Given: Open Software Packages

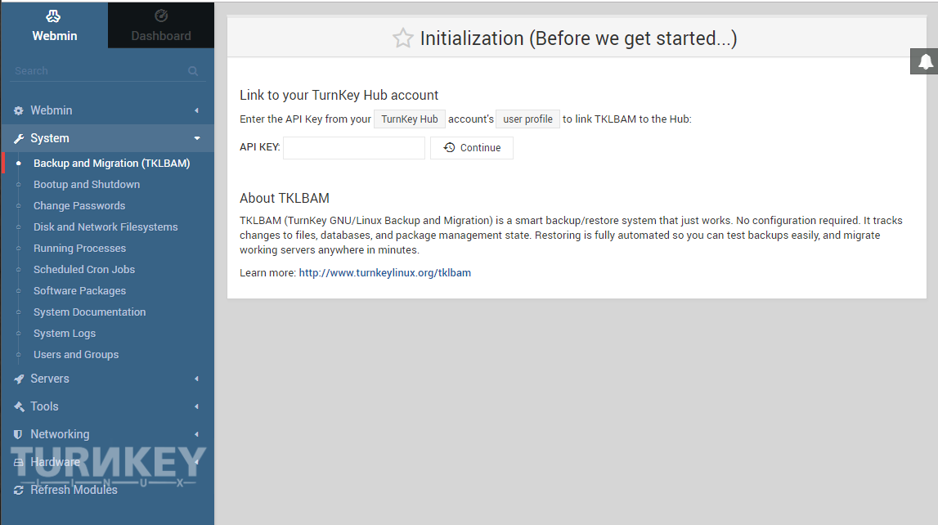Looking at the screenshot, I should coord(79,290).
